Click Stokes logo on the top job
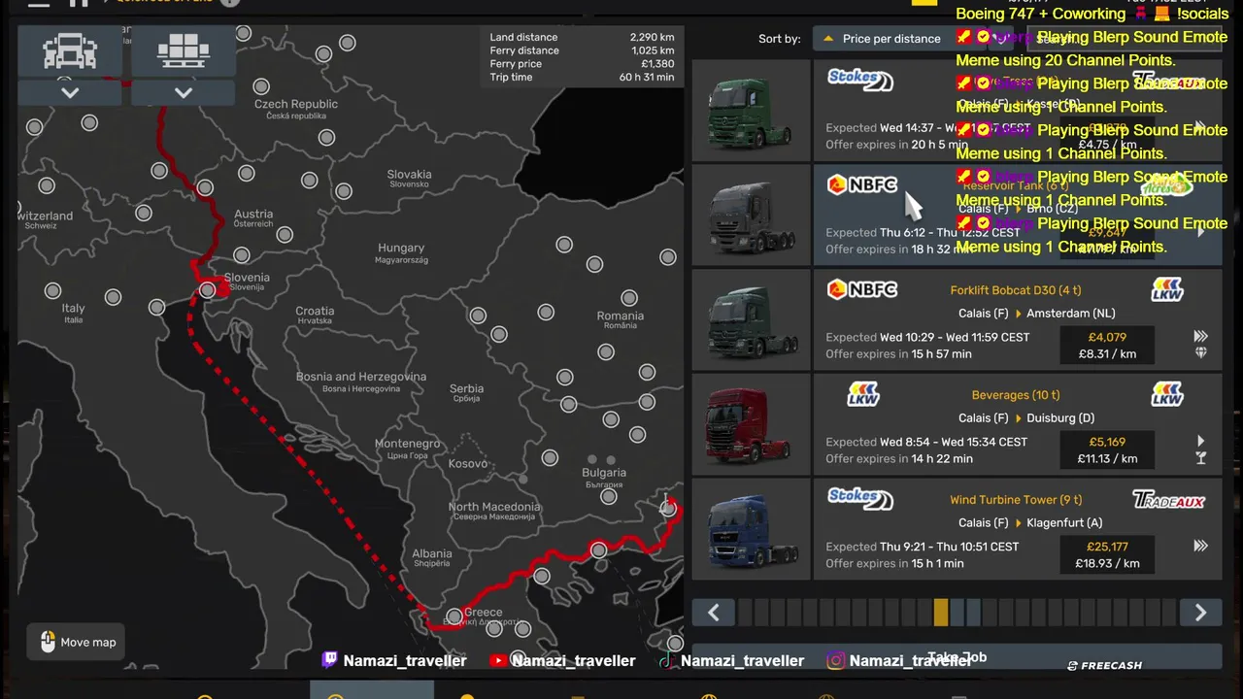The height and width of the screenshot is (699, 1243). point(860,80)
